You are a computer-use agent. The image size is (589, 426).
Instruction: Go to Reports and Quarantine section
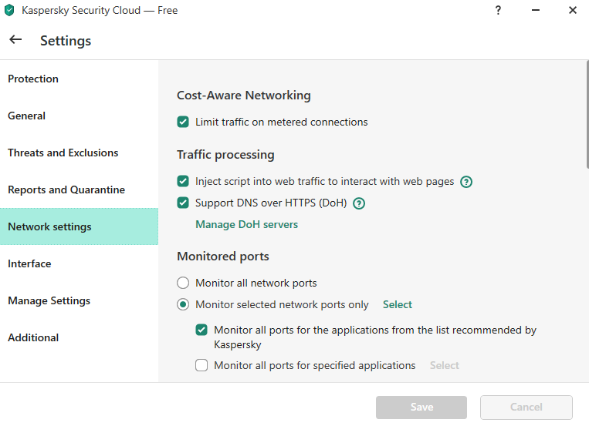coord(66,190)
